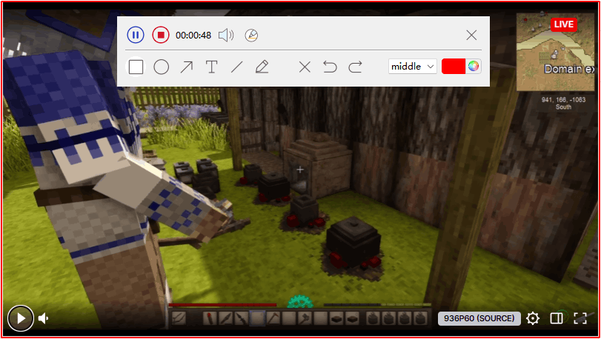This screenshot has width=601, height=339.
Task: Select the highlighted empty hotbar slot
Action: coord(257,318)
